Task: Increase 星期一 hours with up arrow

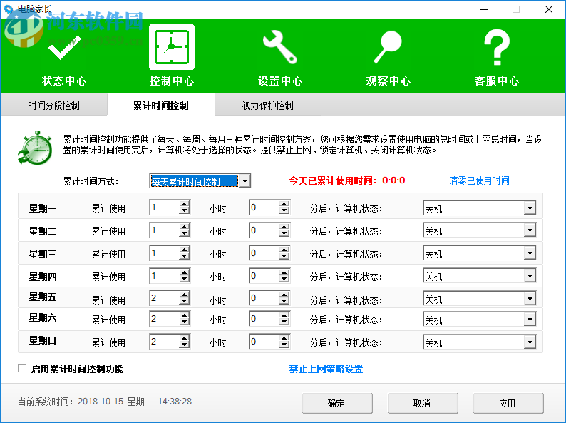Action: click(x=185, y=205)
